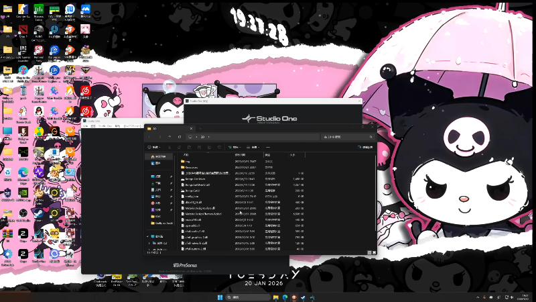
Task: Open the WinRAR desktop icon
Action: pos(7,235)
